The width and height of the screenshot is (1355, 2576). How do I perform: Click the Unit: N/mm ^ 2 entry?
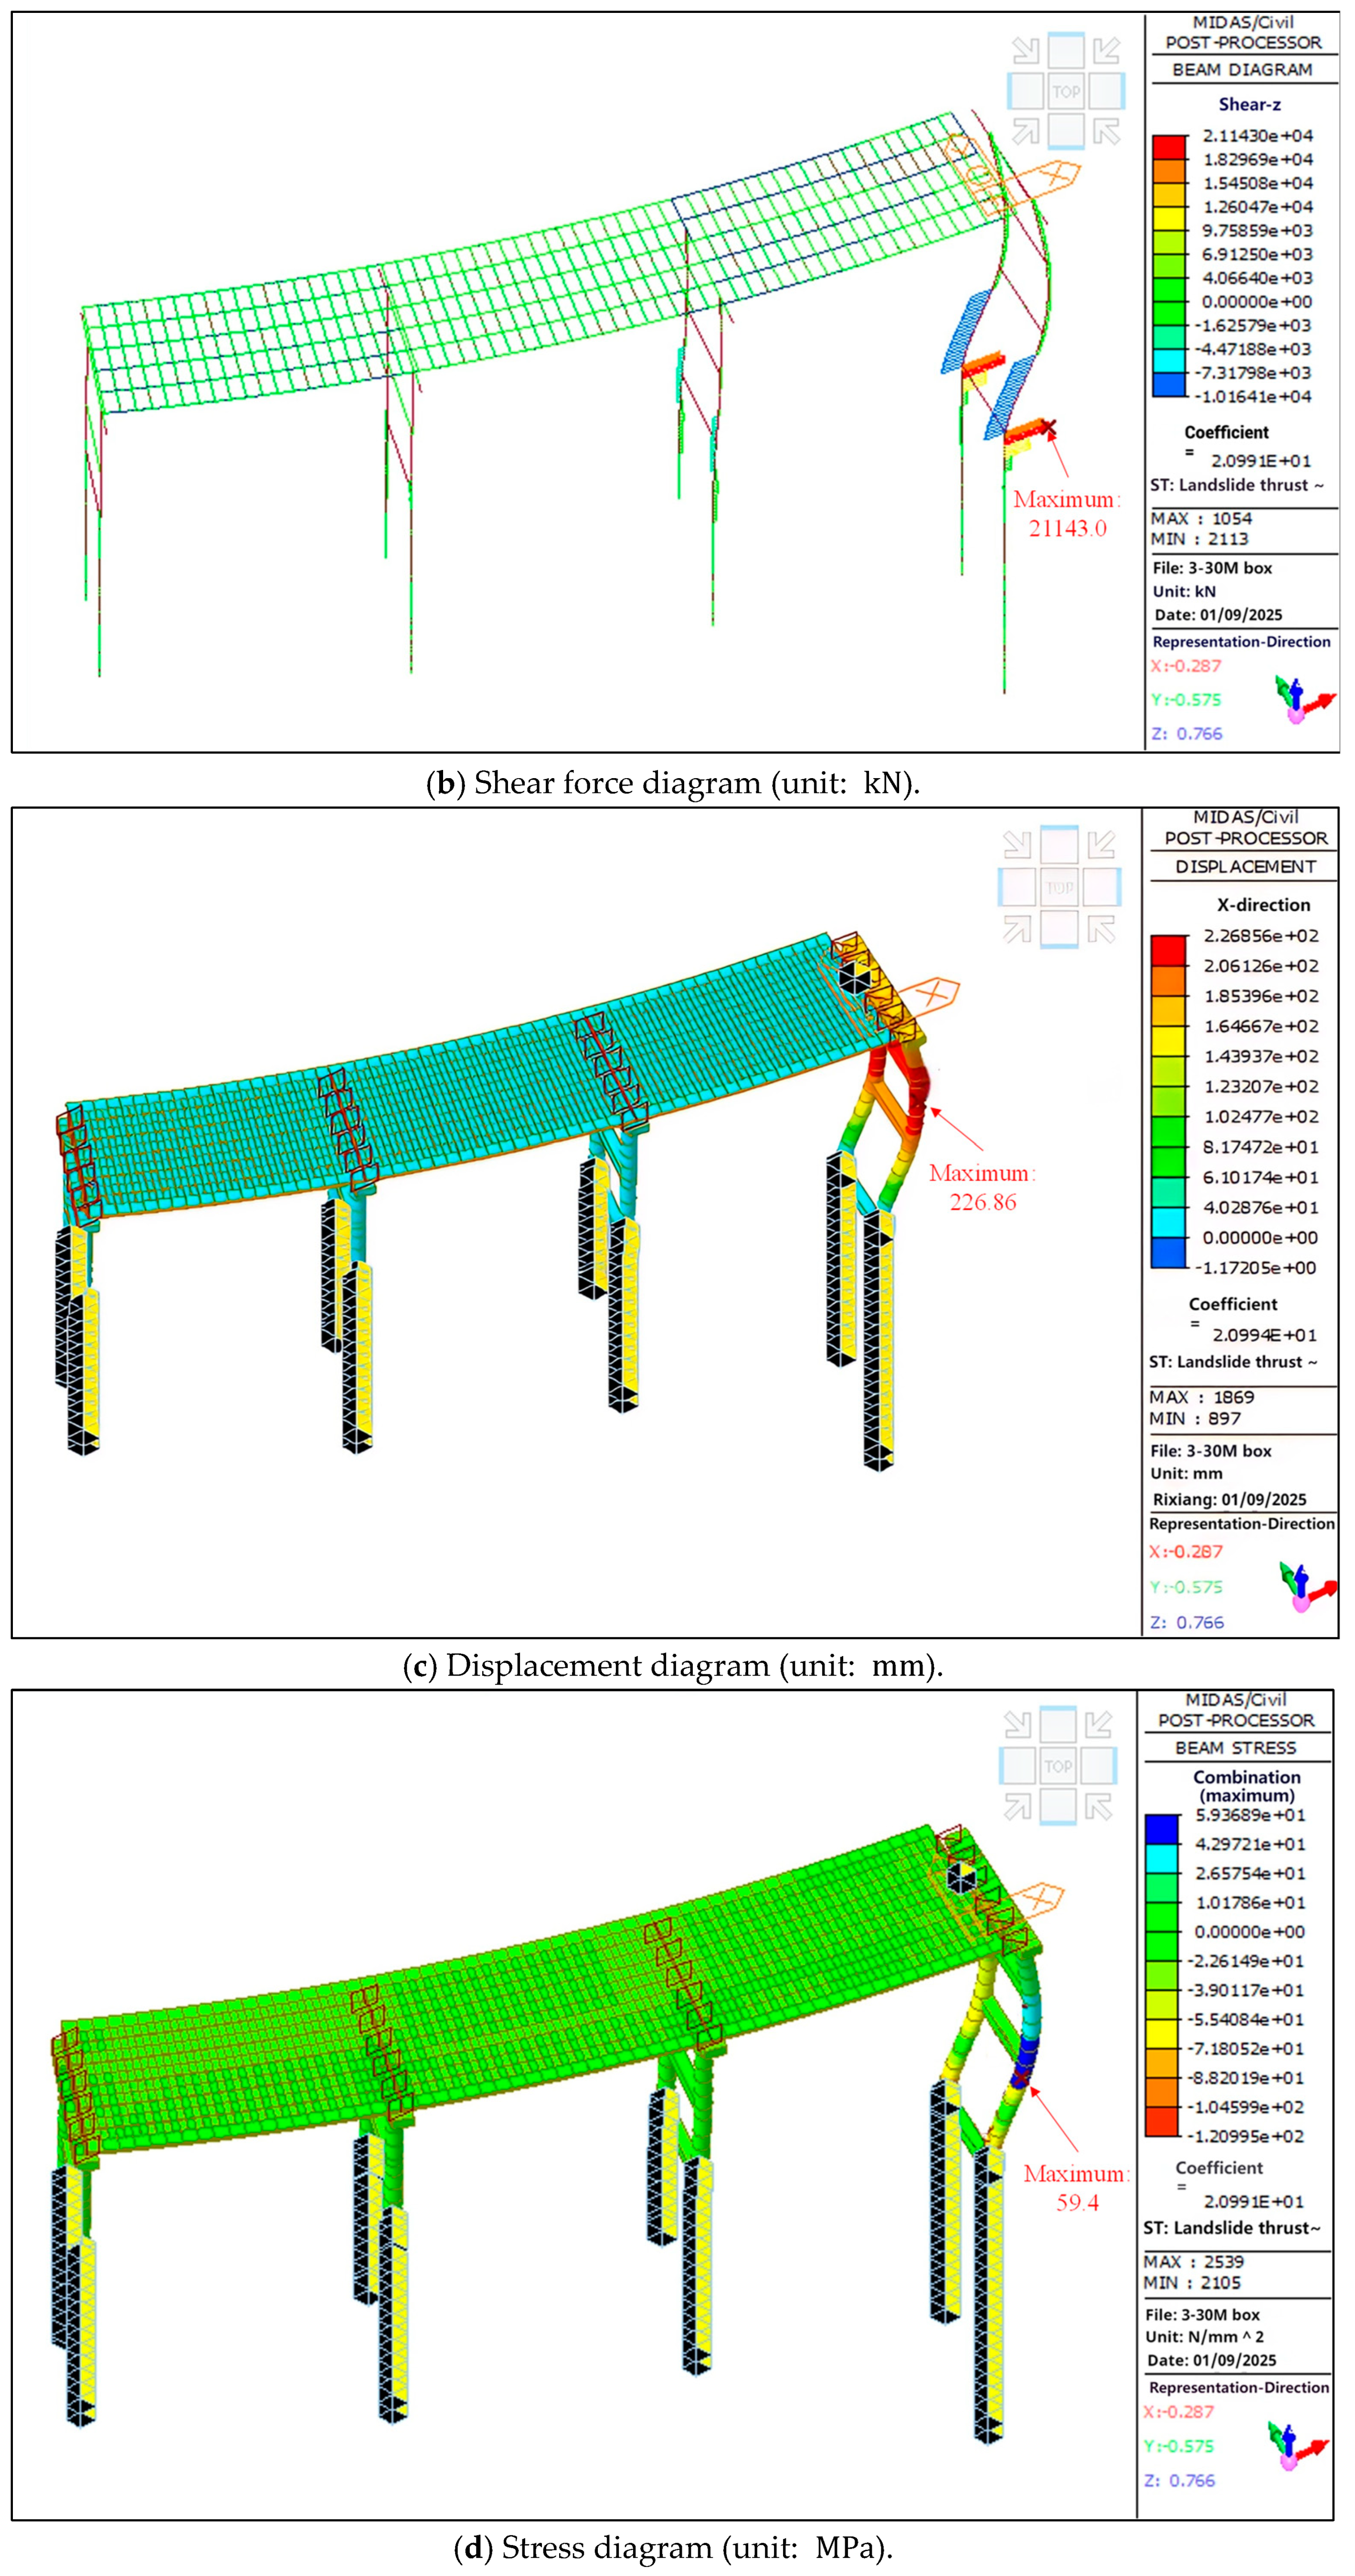(x=1204, y=2336)
